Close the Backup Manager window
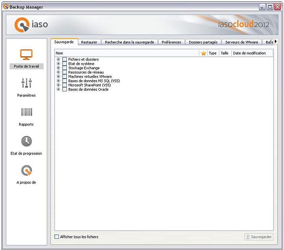This screenshot has height=250, width=284. (277, 7)
